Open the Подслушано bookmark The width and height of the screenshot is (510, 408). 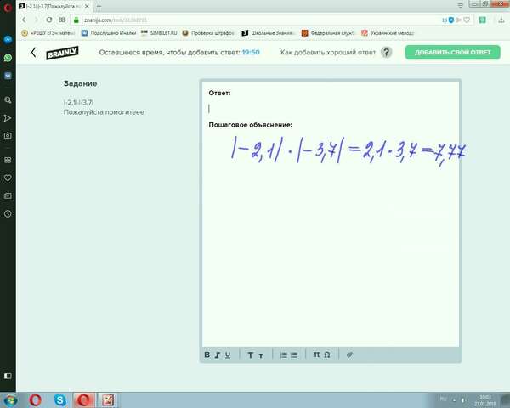coord(109,33)
